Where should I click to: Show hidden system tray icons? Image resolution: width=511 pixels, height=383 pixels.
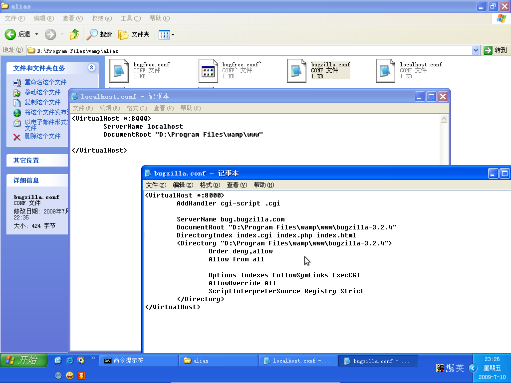[x=473, y=368]
